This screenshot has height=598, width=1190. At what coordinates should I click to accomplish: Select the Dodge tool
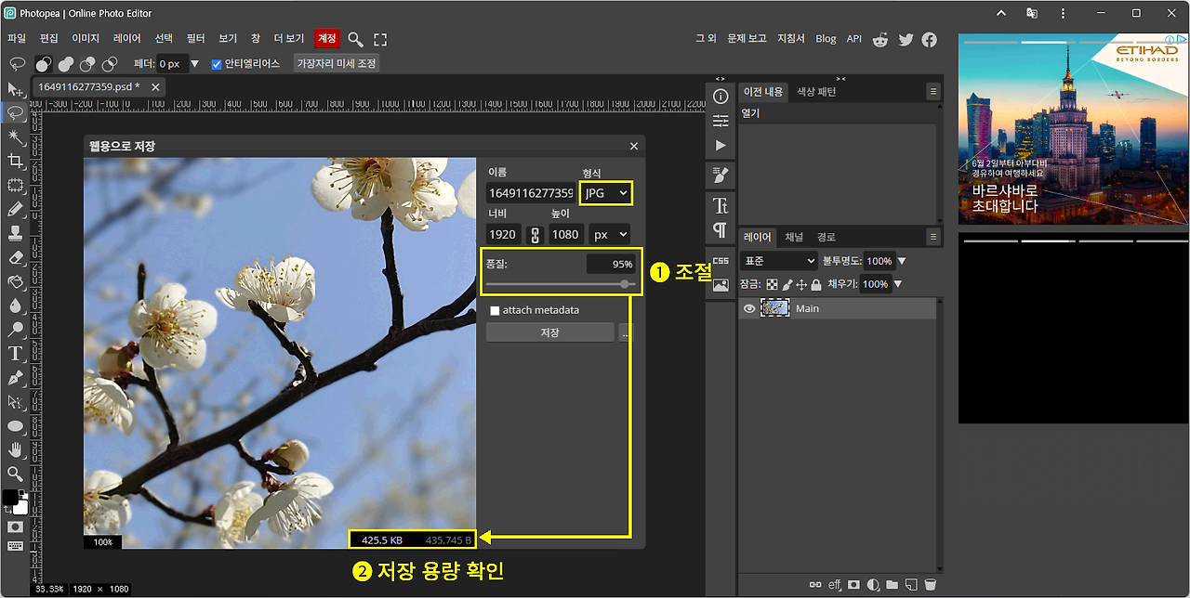[x=15, y=330]
